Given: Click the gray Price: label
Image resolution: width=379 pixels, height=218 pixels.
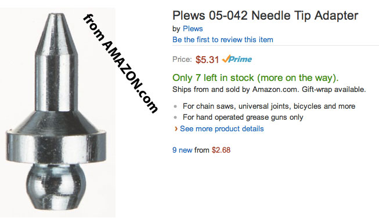Looking at the screenshot, I should pos(182,59).
